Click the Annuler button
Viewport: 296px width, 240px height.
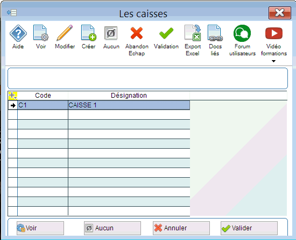(x=181, y=228)
